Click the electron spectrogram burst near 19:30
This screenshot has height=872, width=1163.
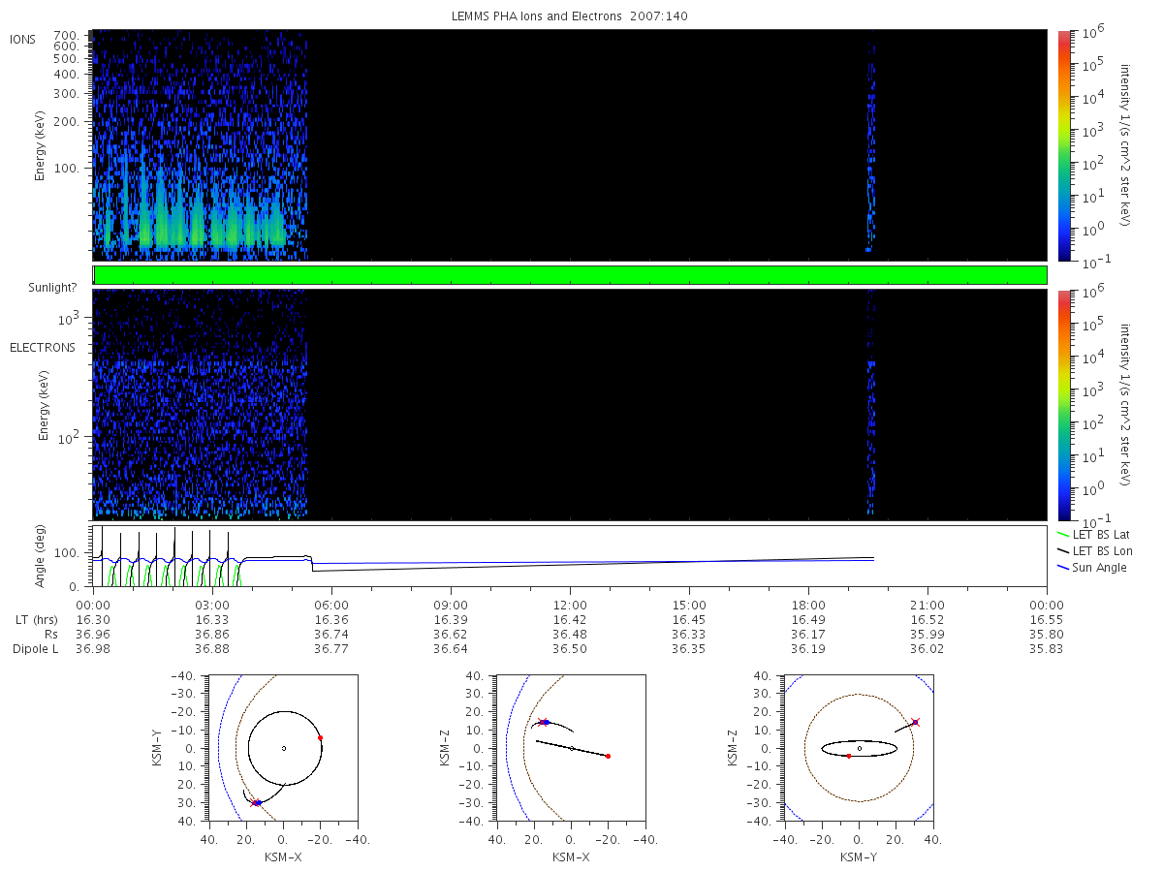[870, 405]
